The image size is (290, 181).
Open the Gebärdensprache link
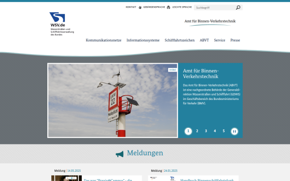click(154, 7)
